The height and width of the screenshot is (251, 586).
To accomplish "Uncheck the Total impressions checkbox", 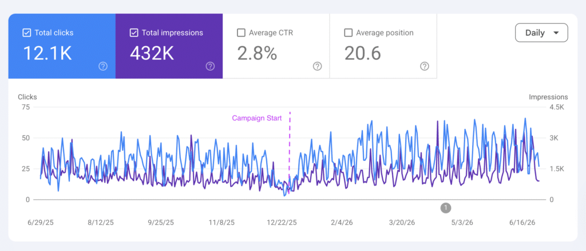I will pyautogui.click(x=133, y=33).
